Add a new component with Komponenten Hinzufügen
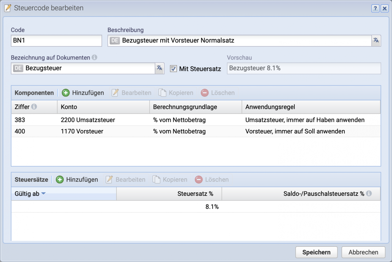392x262 pixels. pos(83,93)
